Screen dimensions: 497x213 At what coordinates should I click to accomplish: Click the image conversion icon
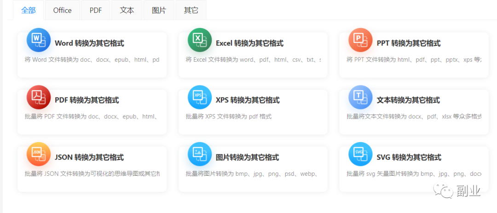click(x=199, y=154)
